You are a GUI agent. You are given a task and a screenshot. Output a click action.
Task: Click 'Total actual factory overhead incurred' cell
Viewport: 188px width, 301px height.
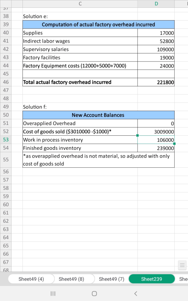[x=80, y=82]
